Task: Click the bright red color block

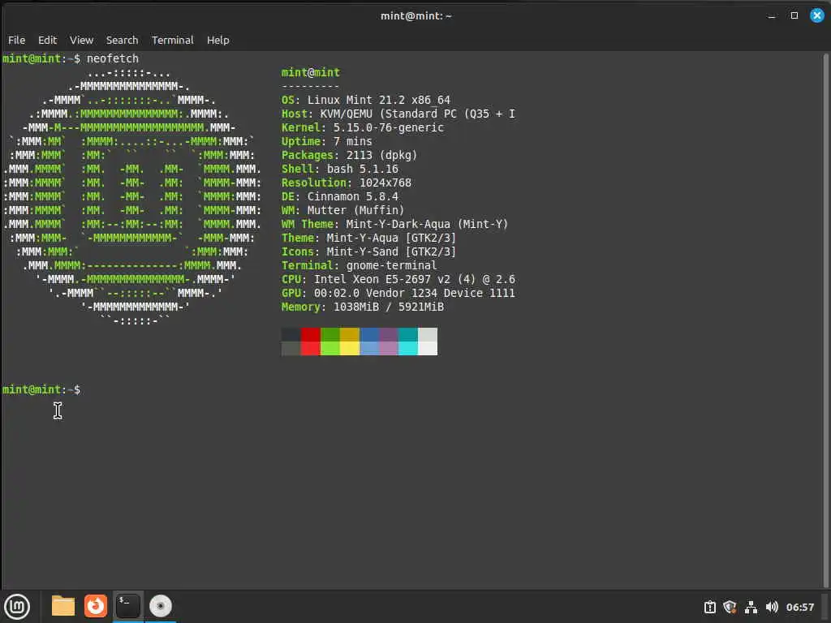Action: pos(311,348)
